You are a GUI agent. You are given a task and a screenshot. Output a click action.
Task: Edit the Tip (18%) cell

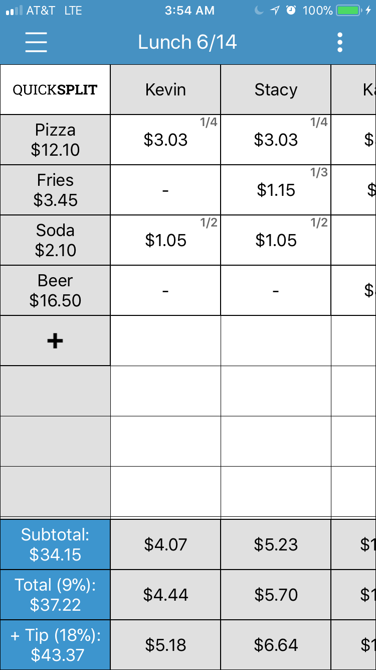point(55,645)
